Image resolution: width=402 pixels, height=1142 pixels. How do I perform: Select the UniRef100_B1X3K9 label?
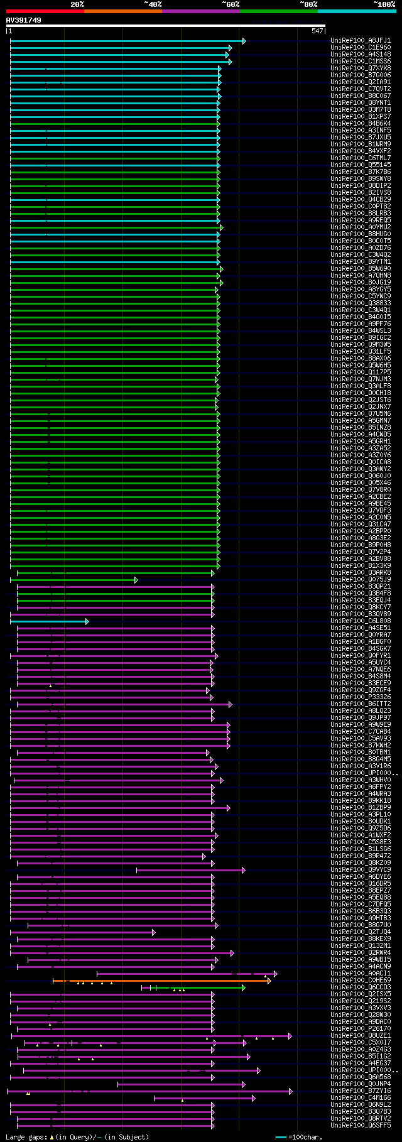point(361,565)
